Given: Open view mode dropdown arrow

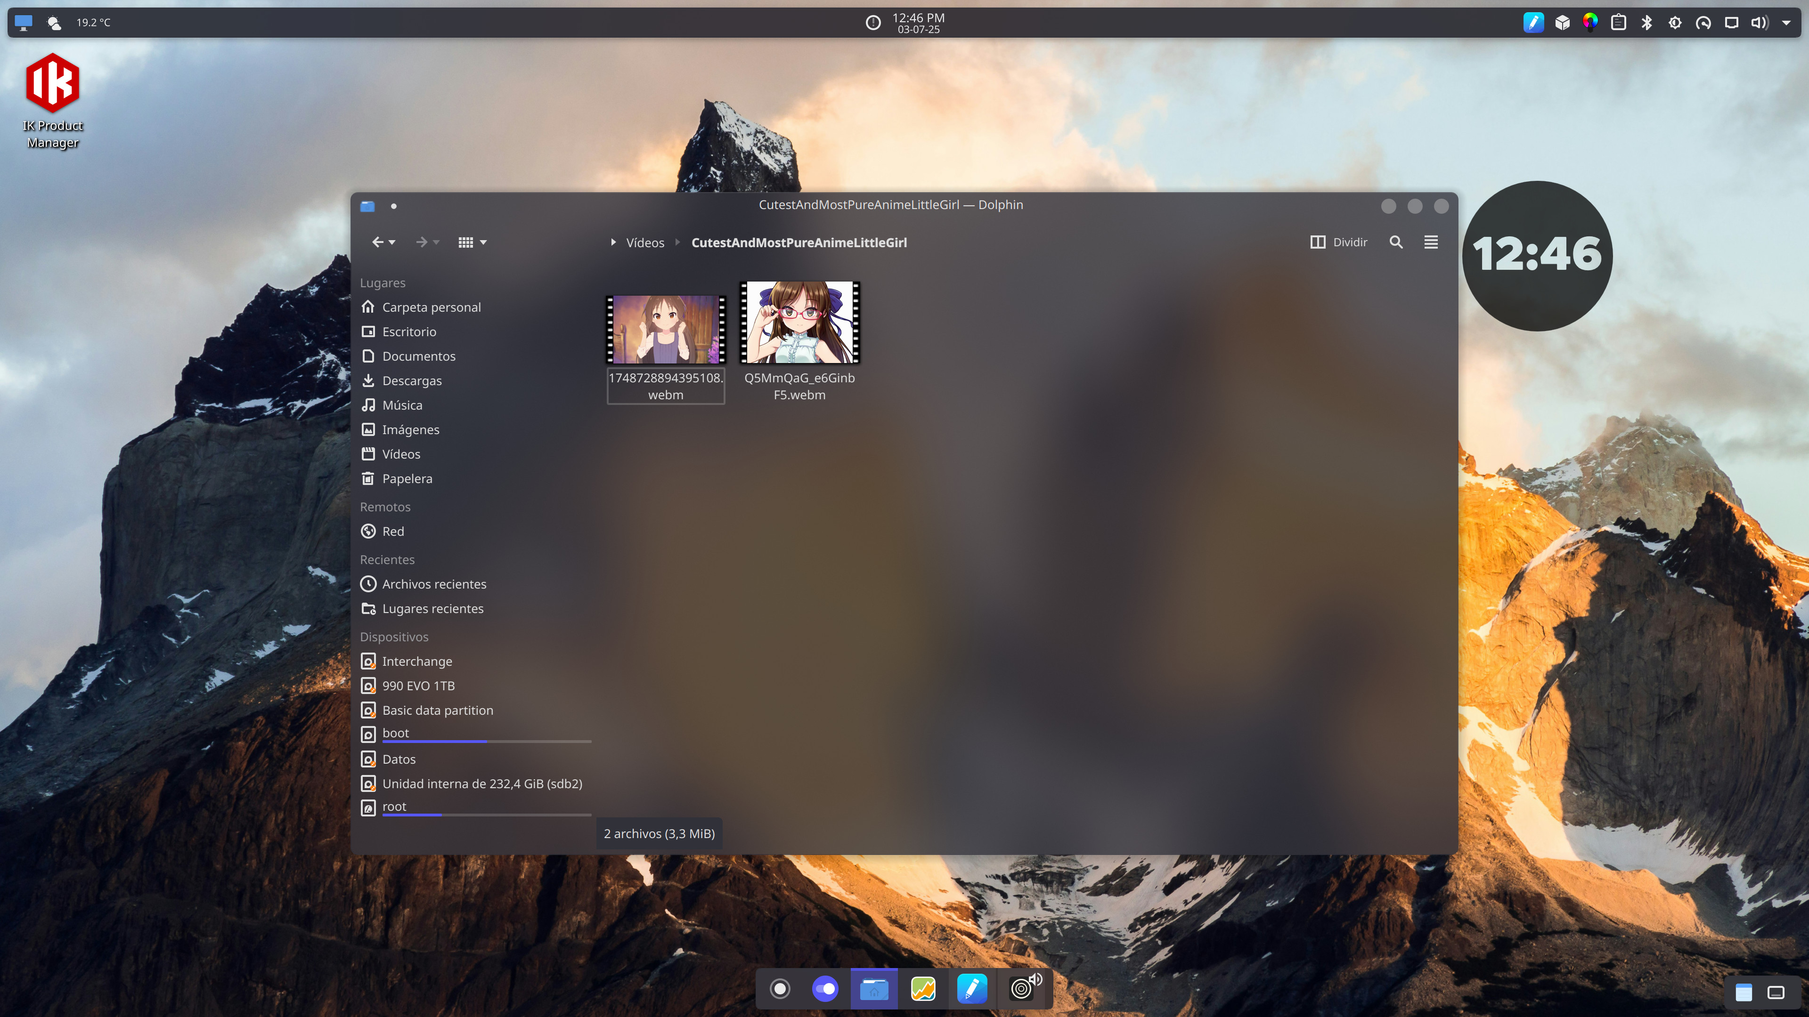Looking at the screenshot, I should (483, 243).
